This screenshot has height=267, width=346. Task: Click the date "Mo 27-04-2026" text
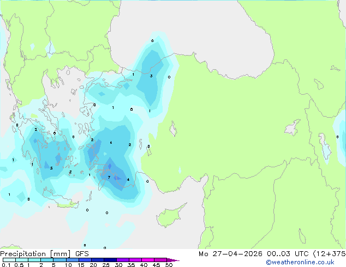(x=230, y=254)
